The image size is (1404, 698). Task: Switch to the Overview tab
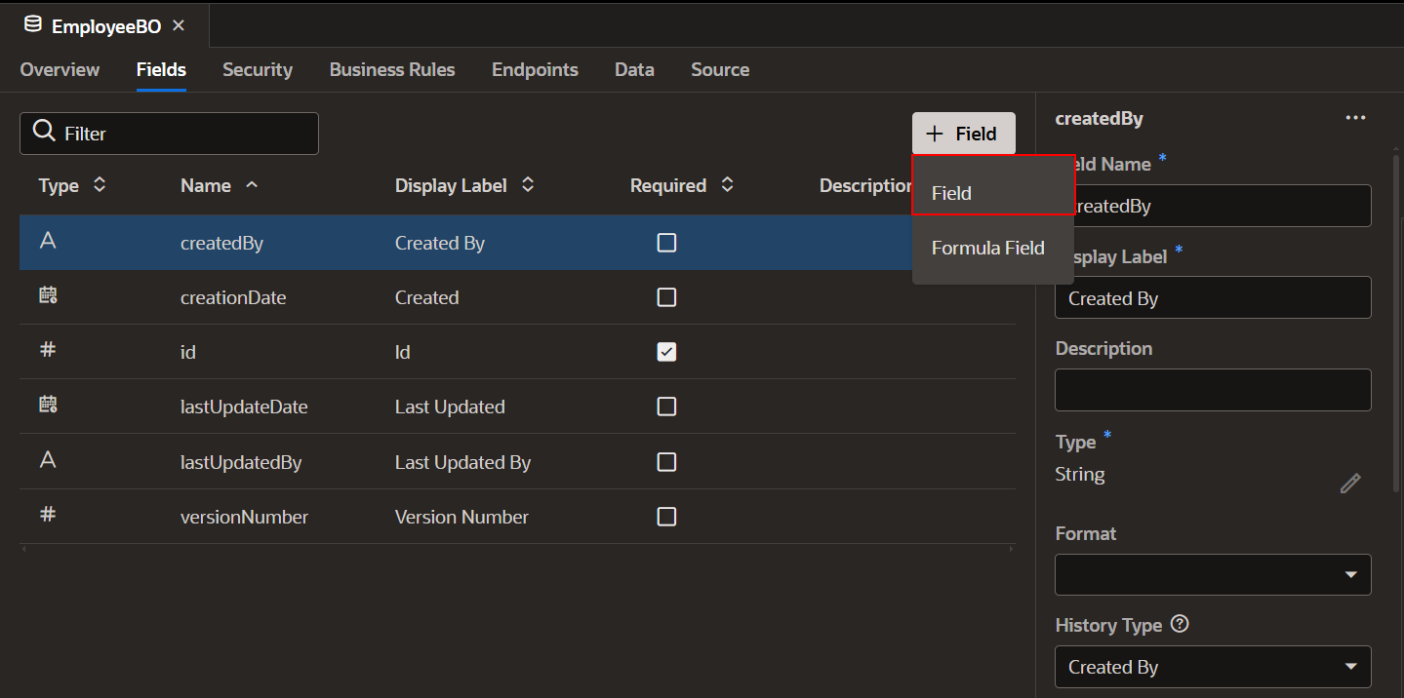[60, 69]
